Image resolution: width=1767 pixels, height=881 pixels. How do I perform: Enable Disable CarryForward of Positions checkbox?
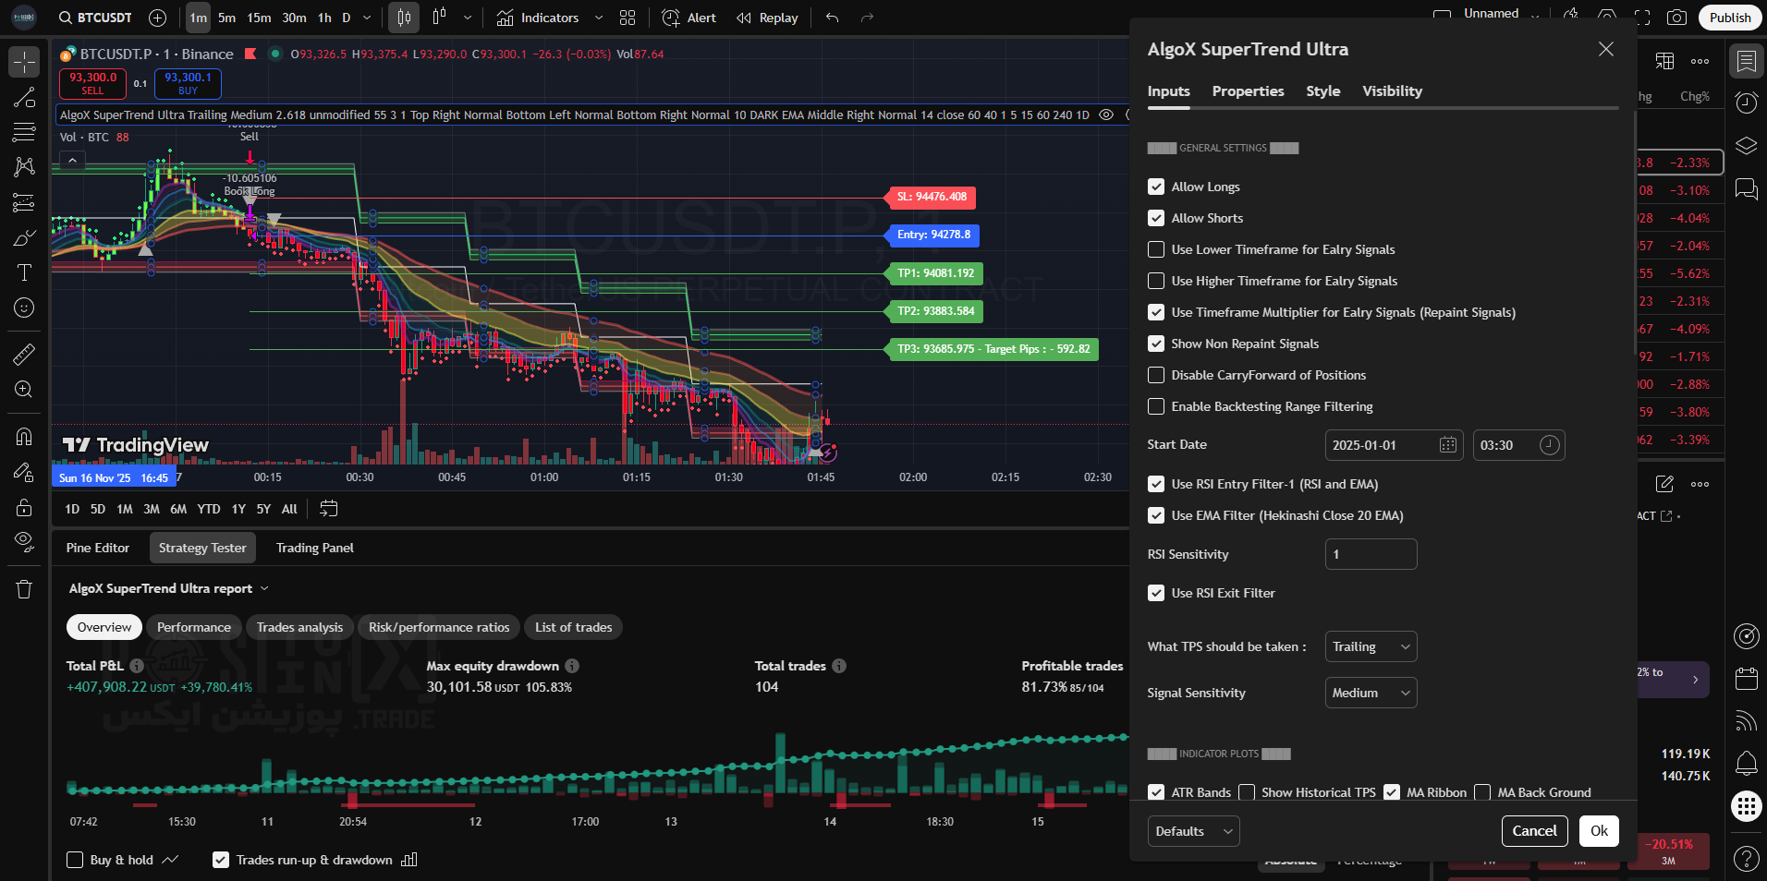[x=1156, y=375]
